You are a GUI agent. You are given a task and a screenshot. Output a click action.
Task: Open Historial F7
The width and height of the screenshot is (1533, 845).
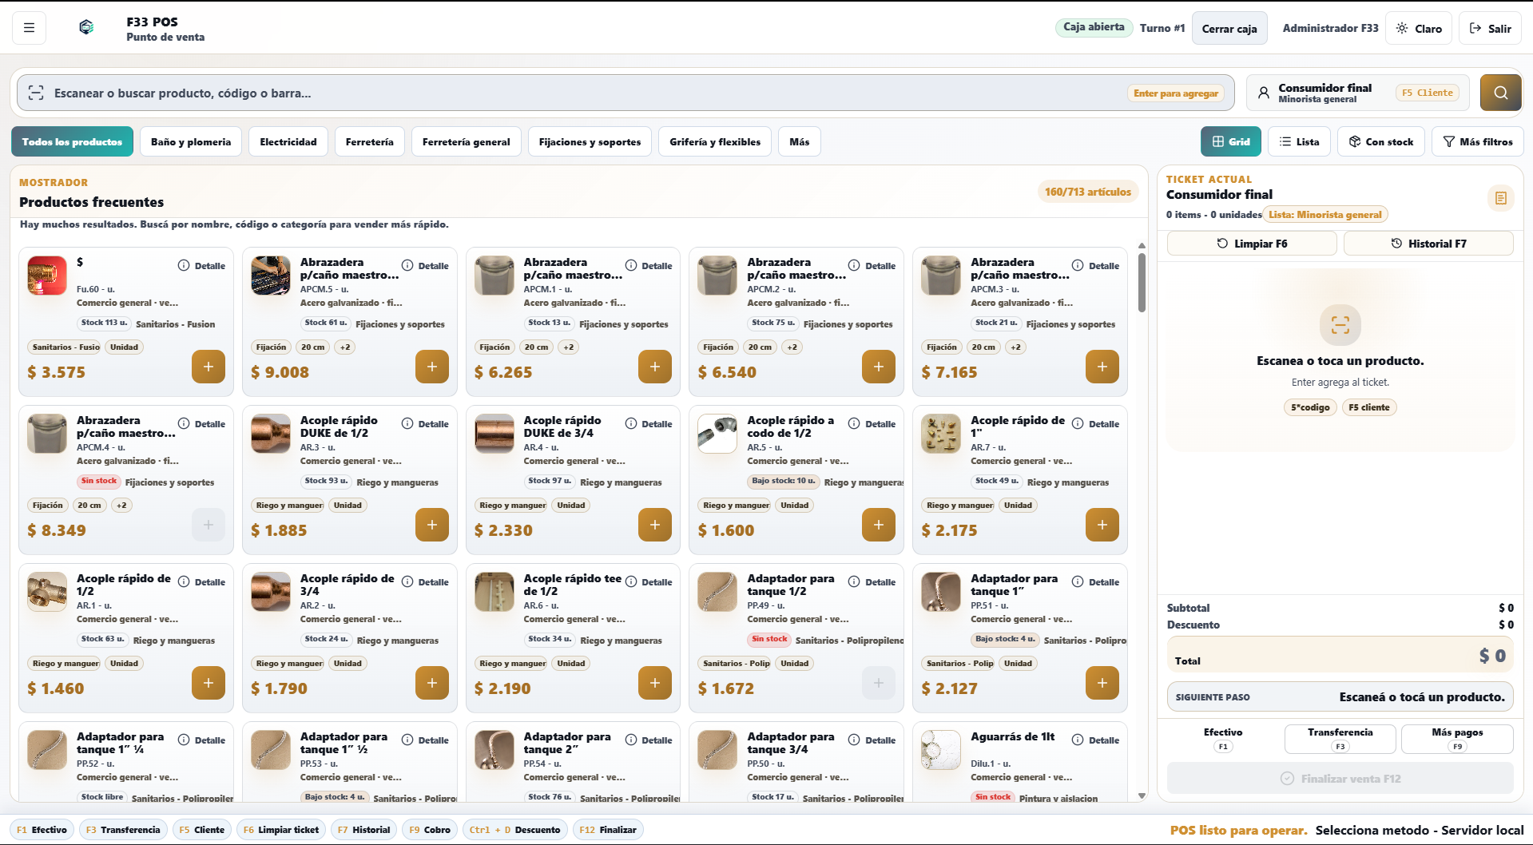[1428, 244]
